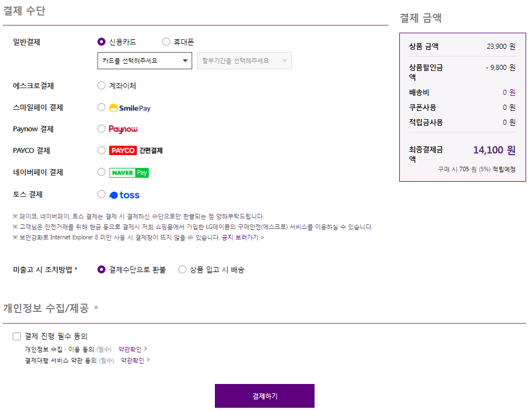Select 상품 입고 시 배송 option
Image resolution: width=530 pixels, height=410 pixels.
click(182, 269)
